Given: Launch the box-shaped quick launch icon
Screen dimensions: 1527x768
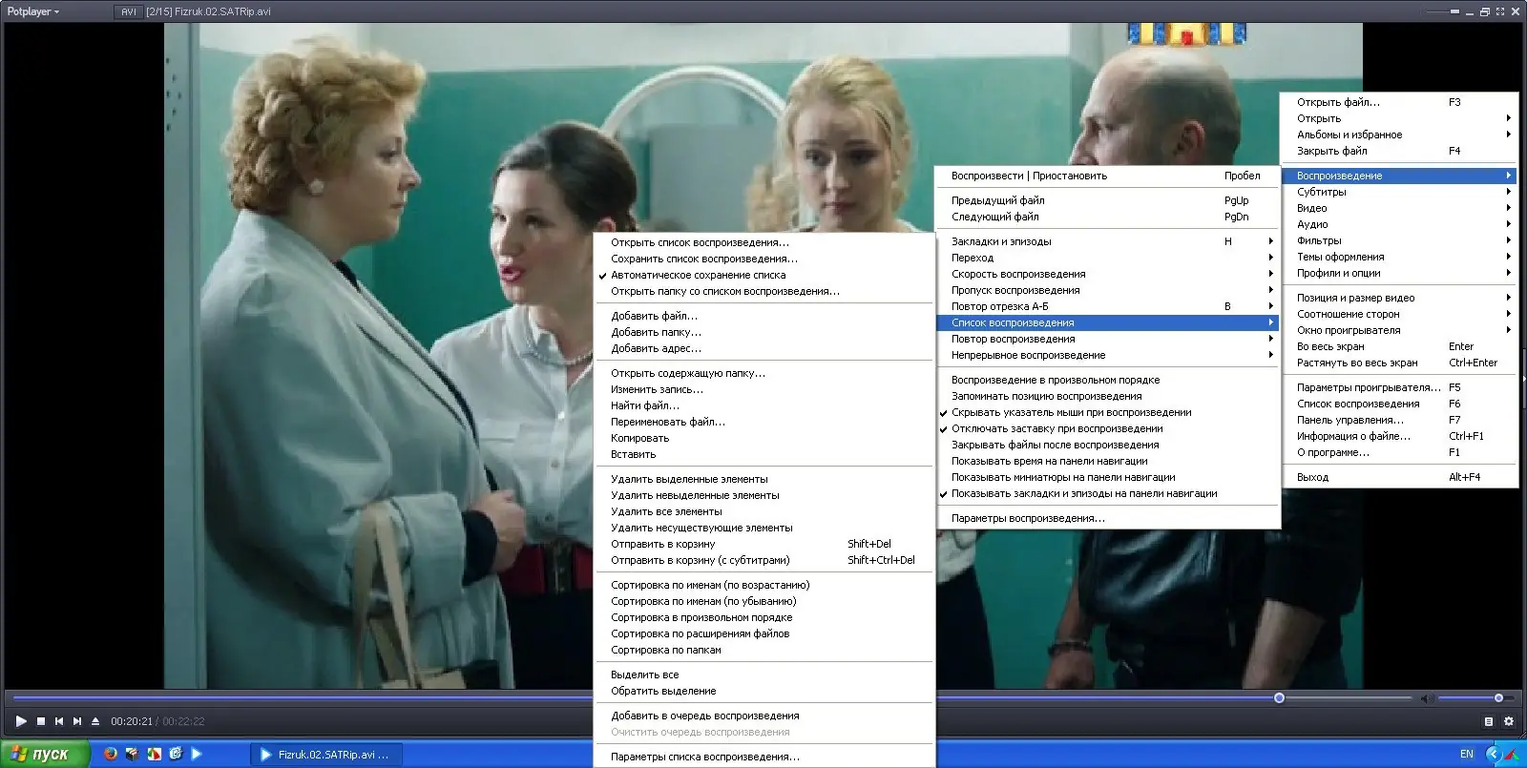Looking at the screenshot, I should (x=132, y=754).
